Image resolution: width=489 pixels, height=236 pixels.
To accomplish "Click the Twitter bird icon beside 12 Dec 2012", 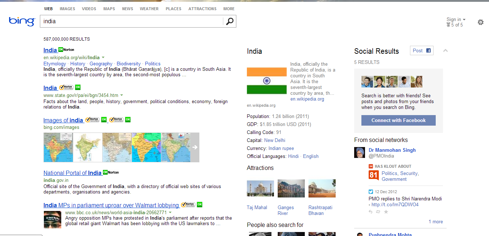I will point(371,192).
